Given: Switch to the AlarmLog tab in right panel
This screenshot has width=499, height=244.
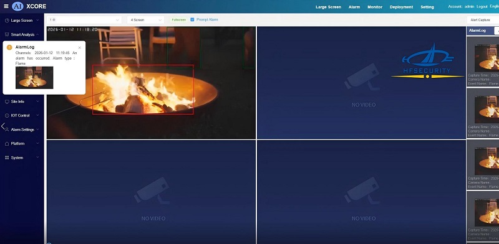Looking at the screenshot, I should point(477,30).
